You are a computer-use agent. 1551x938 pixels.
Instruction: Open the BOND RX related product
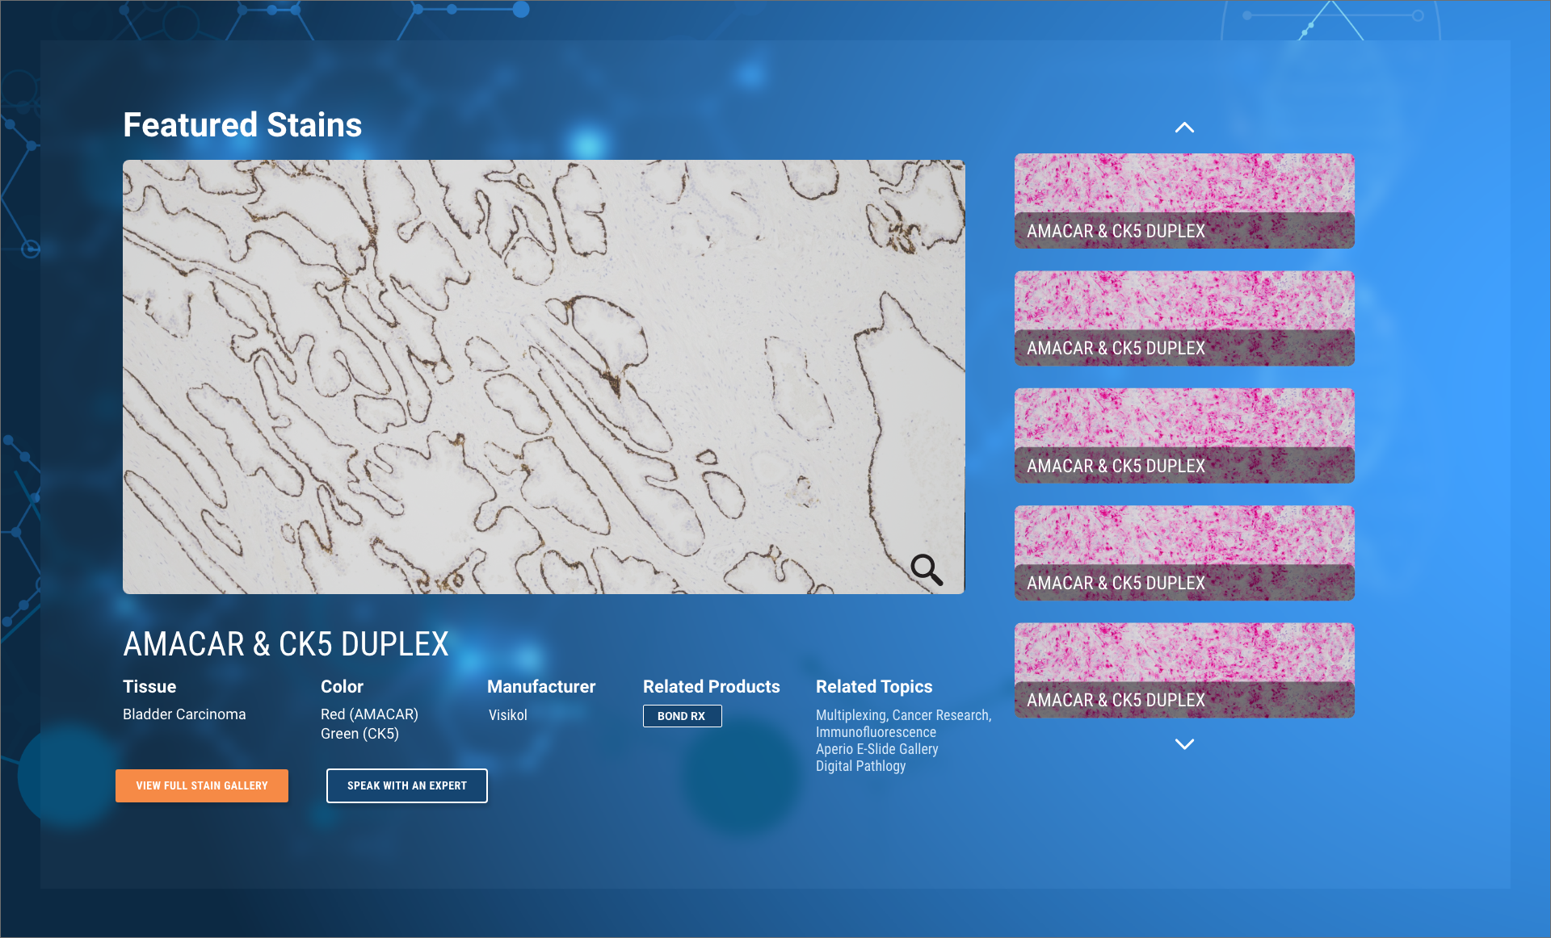[682, 716]
